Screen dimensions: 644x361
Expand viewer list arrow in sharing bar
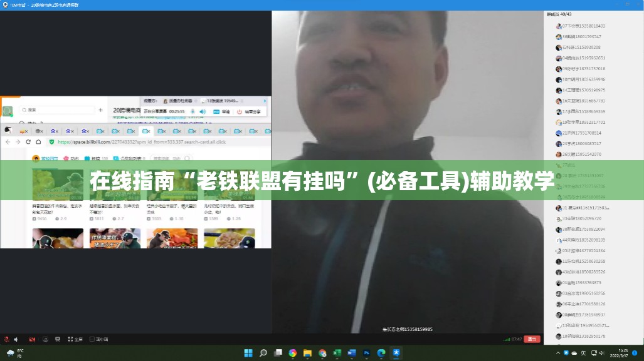(265, 100)
